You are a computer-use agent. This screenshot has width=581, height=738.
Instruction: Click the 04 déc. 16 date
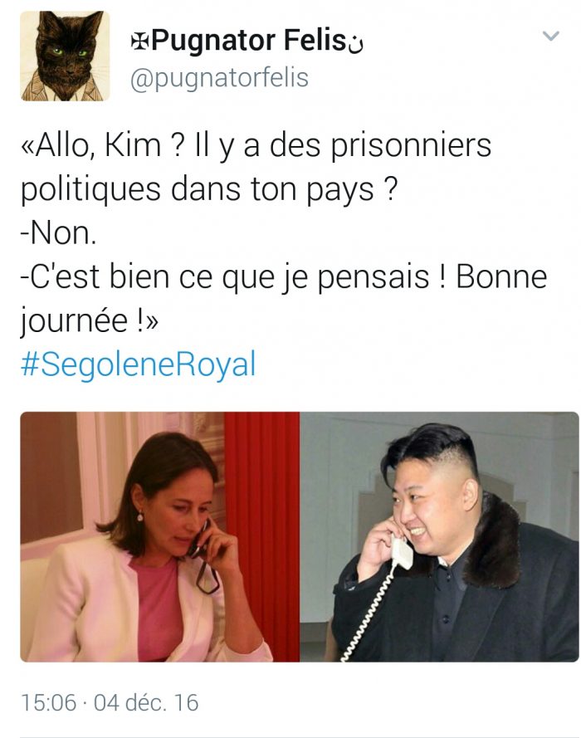click(x=146, y=702)
